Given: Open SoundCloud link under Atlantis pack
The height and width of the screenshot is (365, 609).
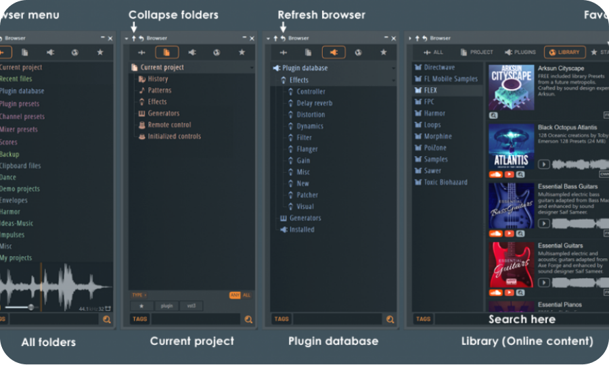Looking at the screenshot, I should pos(495,174).
